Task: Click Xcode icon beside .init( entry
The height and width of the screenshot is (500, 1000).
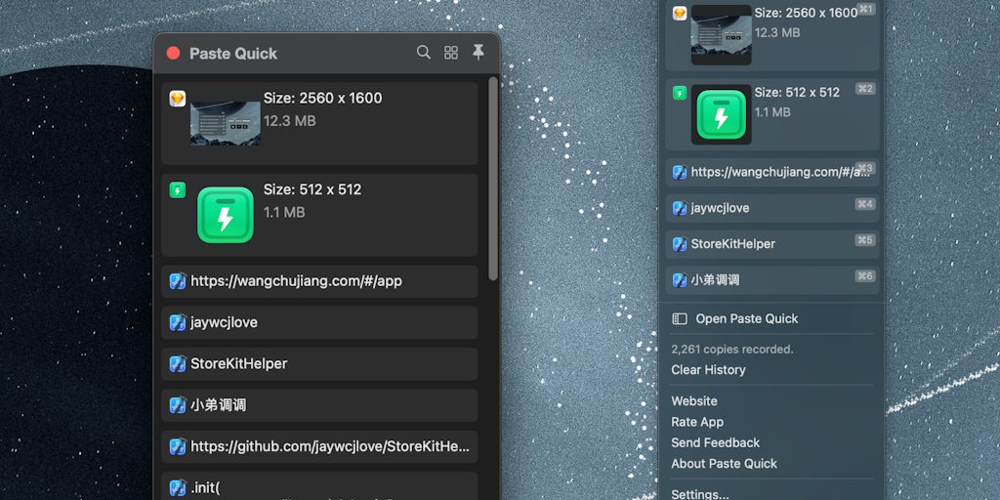Action: [178, 488]
